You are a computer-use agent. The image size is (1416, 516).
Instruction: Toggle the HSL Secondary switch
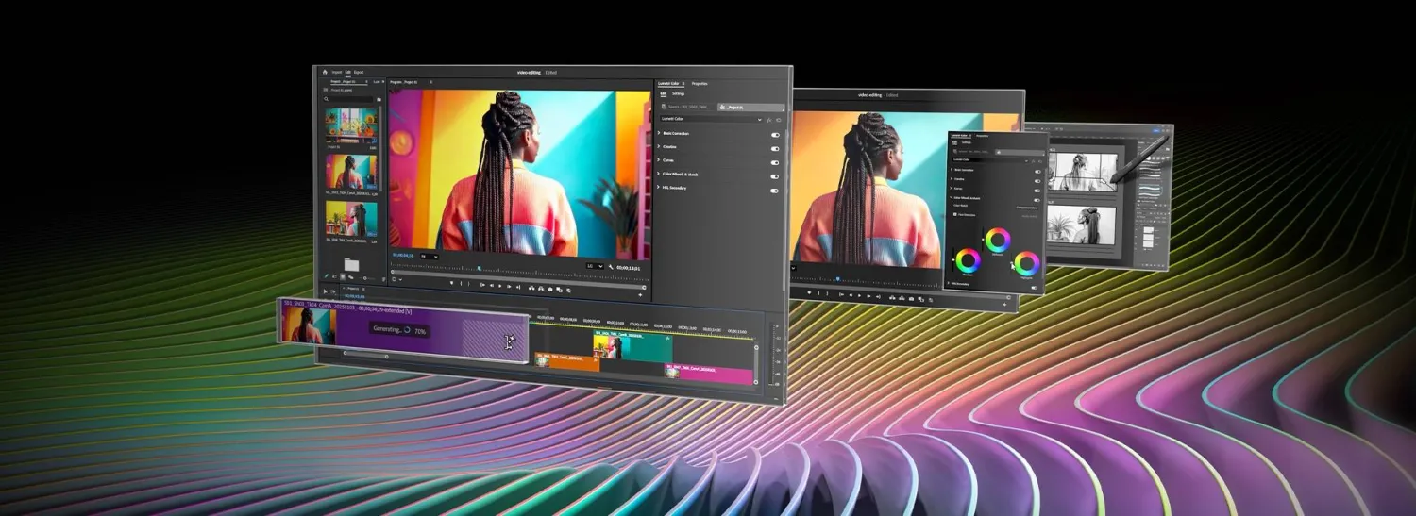(775, 190)
